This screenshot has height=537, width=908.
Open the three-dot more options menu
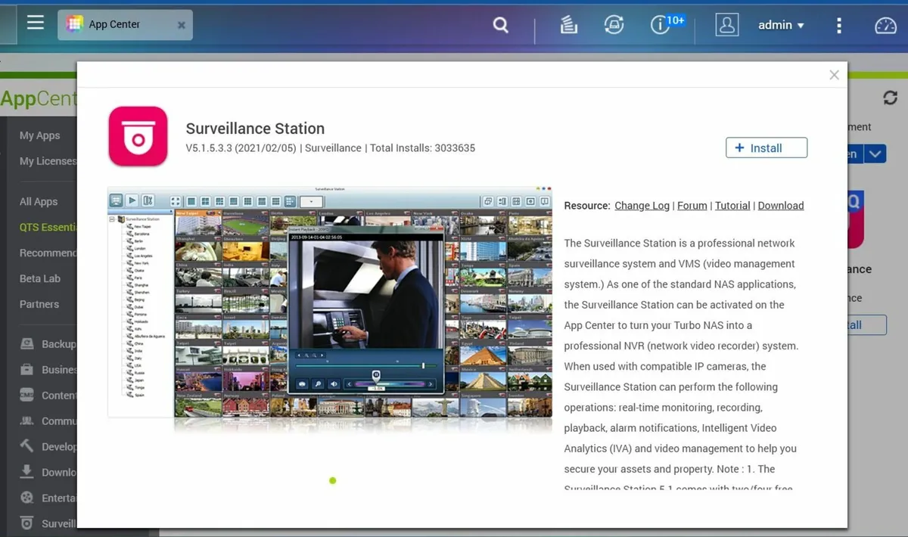pos(839,26)
